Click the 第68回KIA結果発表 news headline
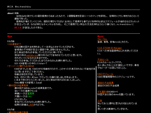Viewport: 151px width, 113px height. click(x=18, y=86)
